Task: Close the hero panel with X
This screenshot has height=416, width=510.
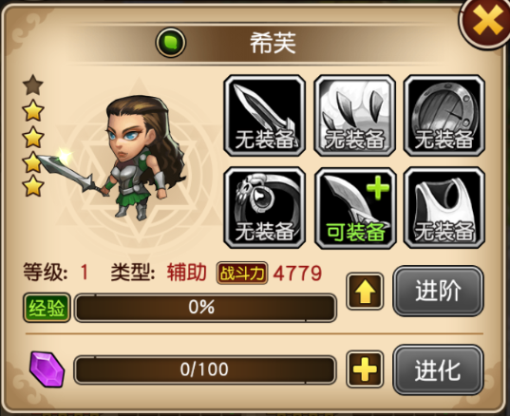Action: (486, 22)
